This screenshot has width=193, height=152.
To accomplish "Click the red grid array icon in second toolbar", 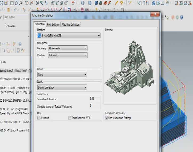I will [82, 10].
